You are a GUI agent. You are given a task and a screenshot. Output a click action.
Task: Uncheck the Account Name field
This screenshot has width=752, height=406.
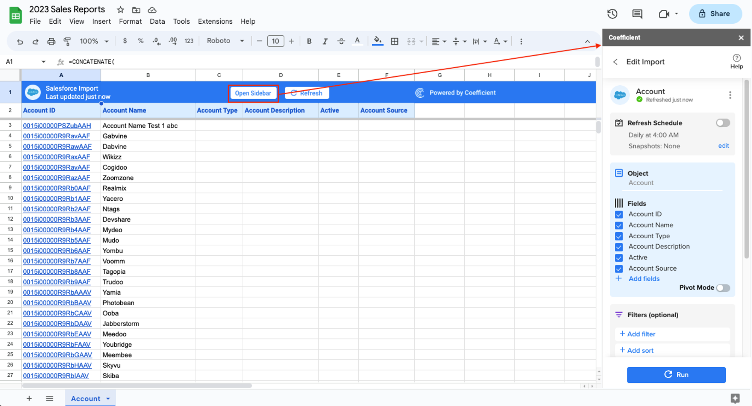click(x=619, y=225)
